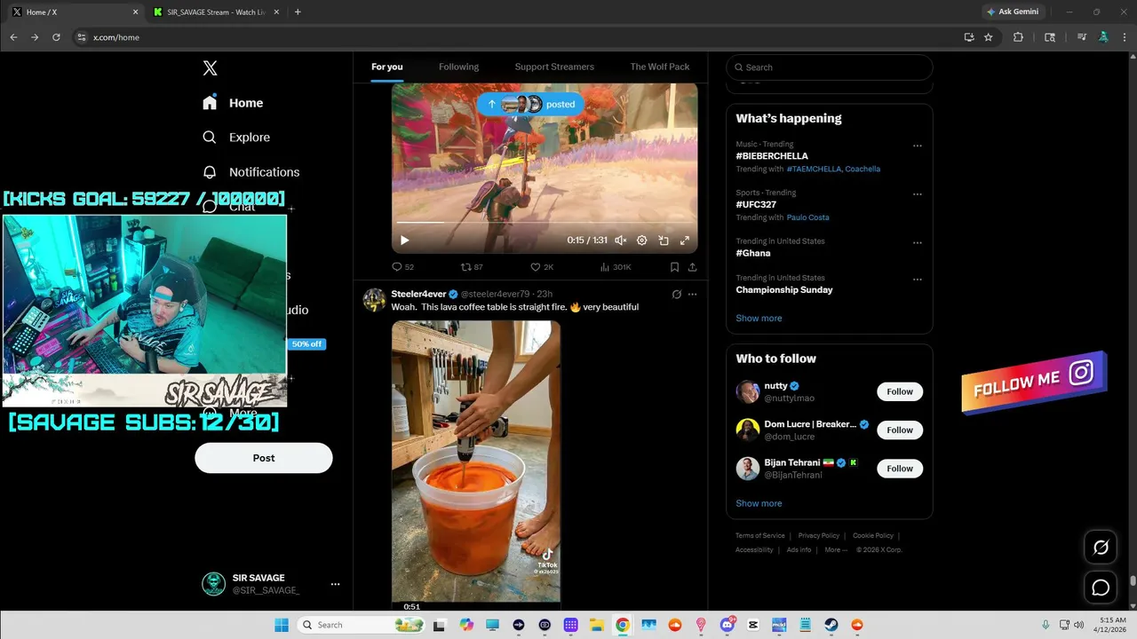Follow nutty
The width and height of the screenshot is (1137, 639).
point(900,391)
